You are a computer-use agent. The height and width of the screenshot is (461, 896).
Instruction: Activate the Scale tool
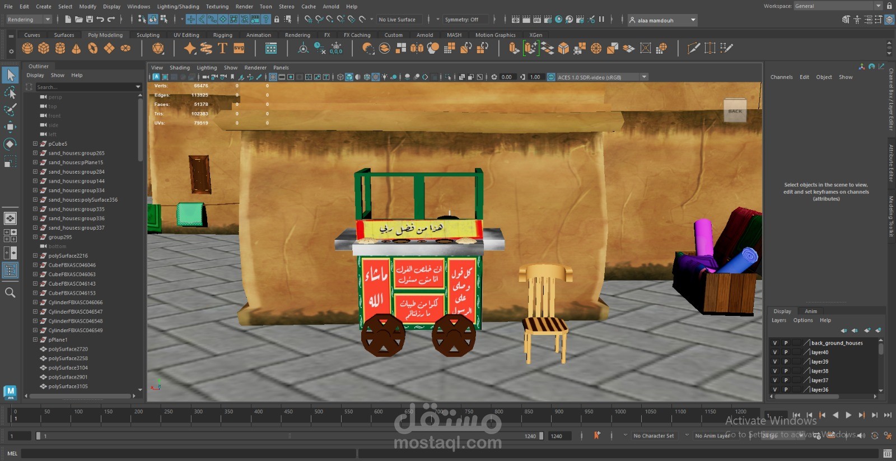(x=10, y=161)
